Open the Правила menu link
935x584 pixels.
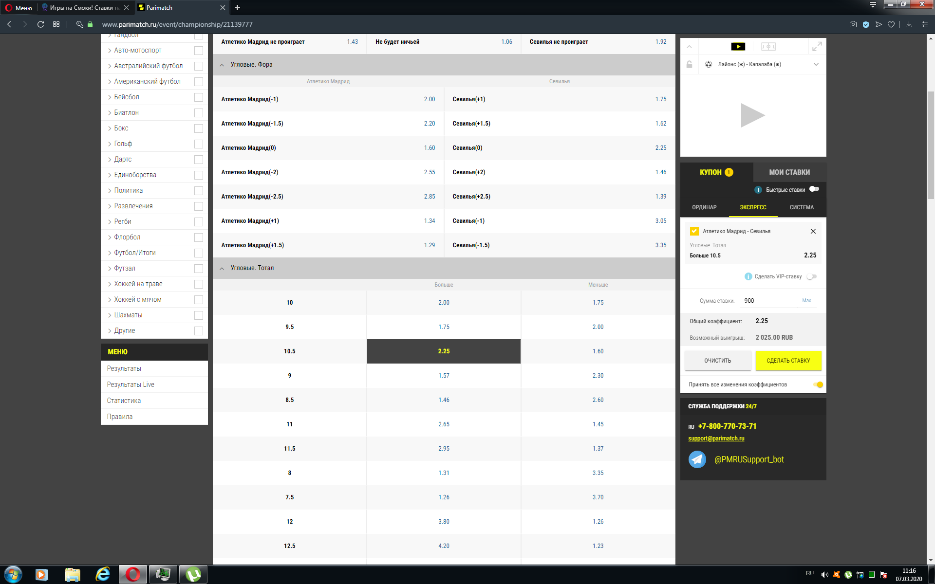(x=120, y=417)
